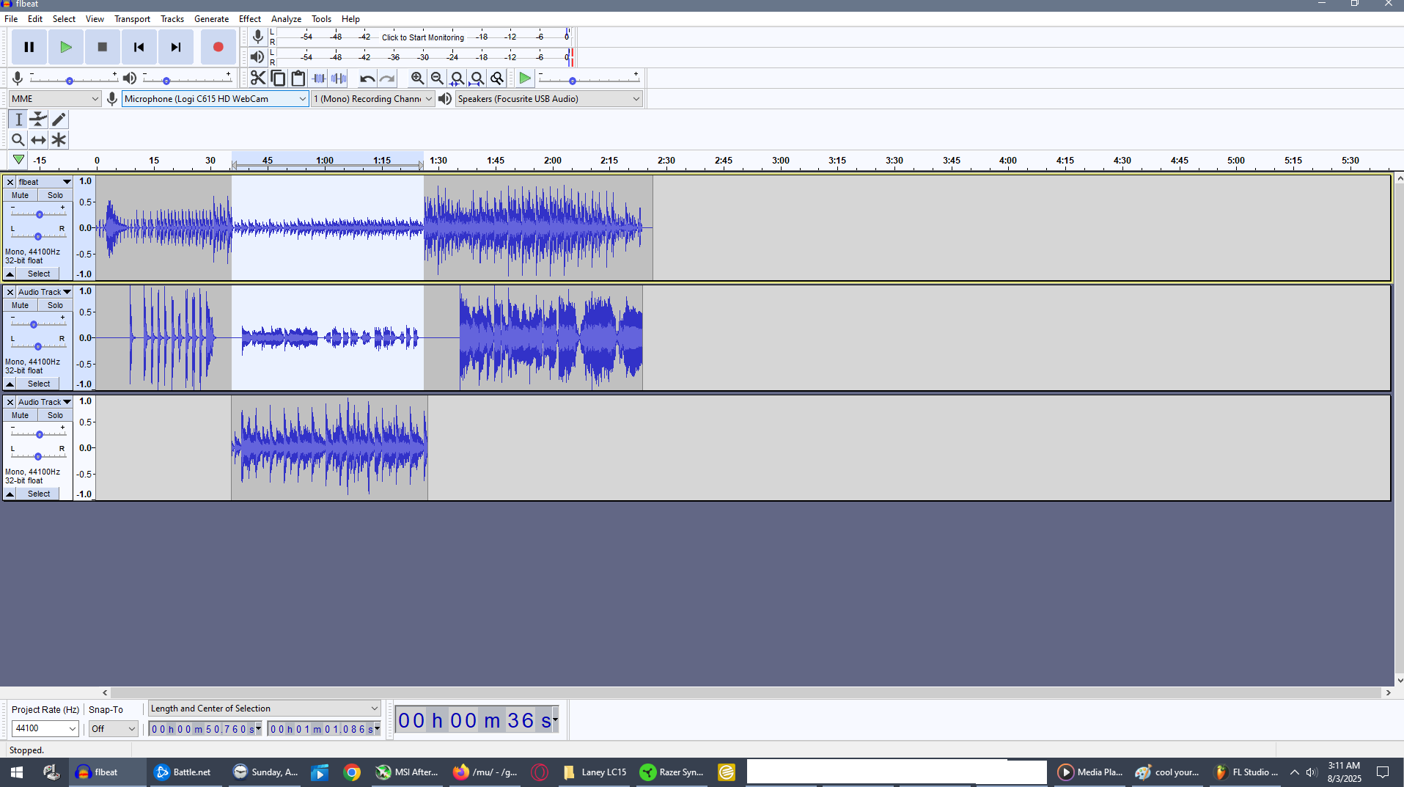
Task: Open the flbeat track name dropdown menu
Action: point(45,182)
